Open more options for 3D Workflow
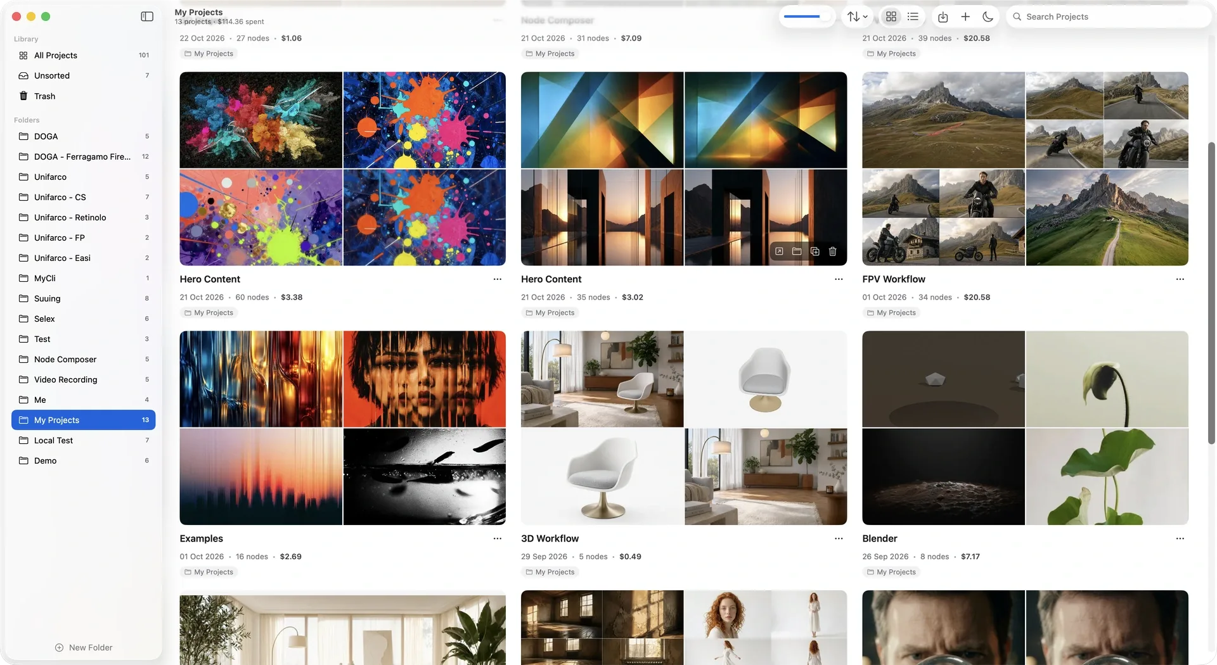Image resolution: width=1217 pixels, height=665 pixels. pos(839,539)
